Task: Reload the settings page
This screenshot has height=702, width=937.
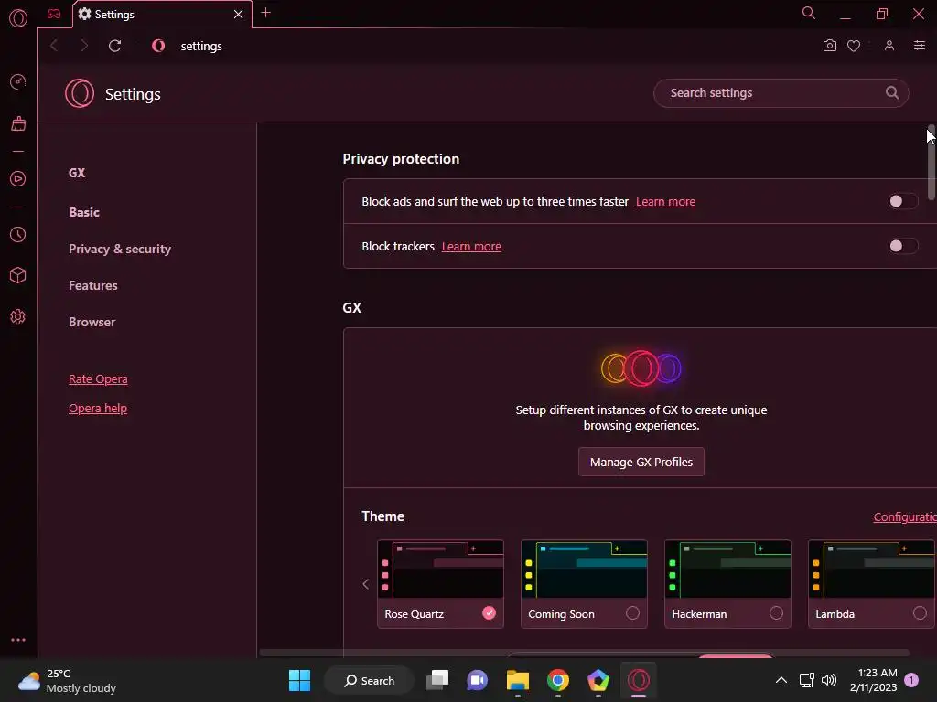Action: click(114, 46)
